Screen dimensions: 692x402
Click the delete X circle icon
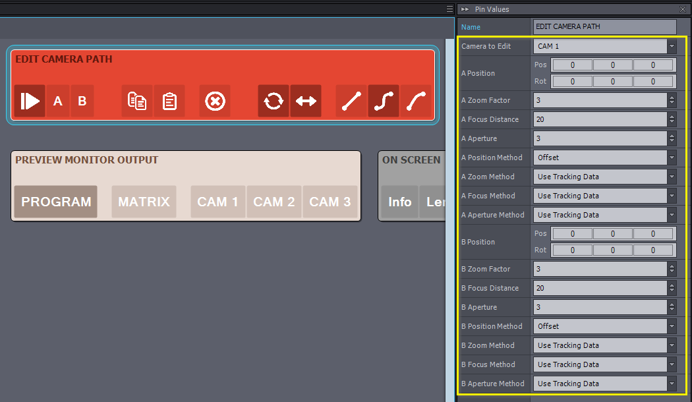pyautogui.click(x=215, y=101)
